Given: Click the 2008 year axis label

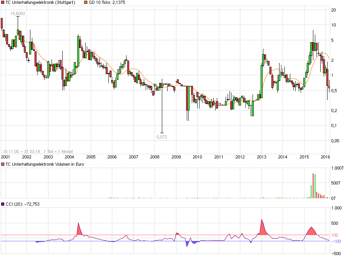Looking at the screenshot, I should point(155,157).
